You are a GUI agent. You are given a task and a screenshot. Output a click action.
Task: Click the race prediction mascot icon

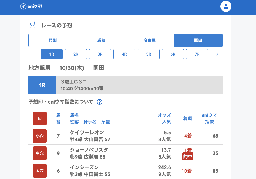pyautogui.click(x=33, y=25)
